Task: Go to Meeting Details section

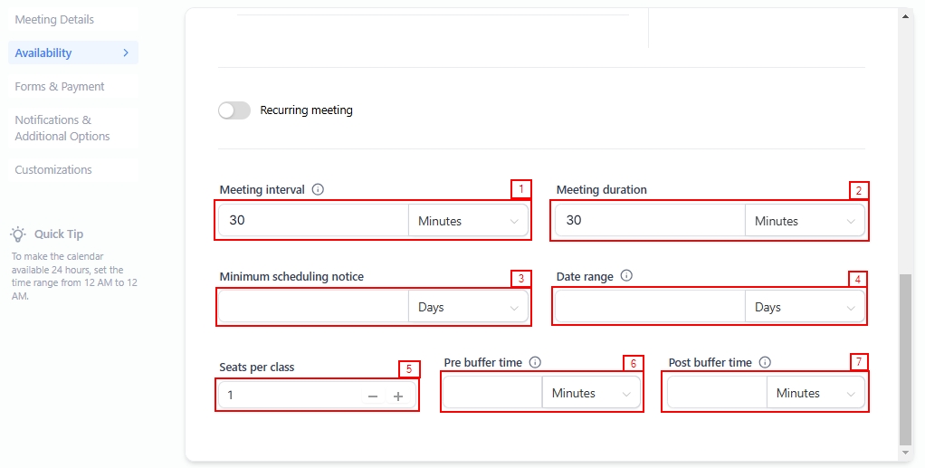Action: 54,20
